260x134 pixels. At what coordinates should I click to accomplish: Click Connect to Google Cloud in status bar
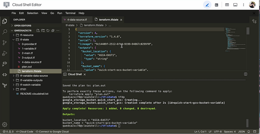point(52,132)
